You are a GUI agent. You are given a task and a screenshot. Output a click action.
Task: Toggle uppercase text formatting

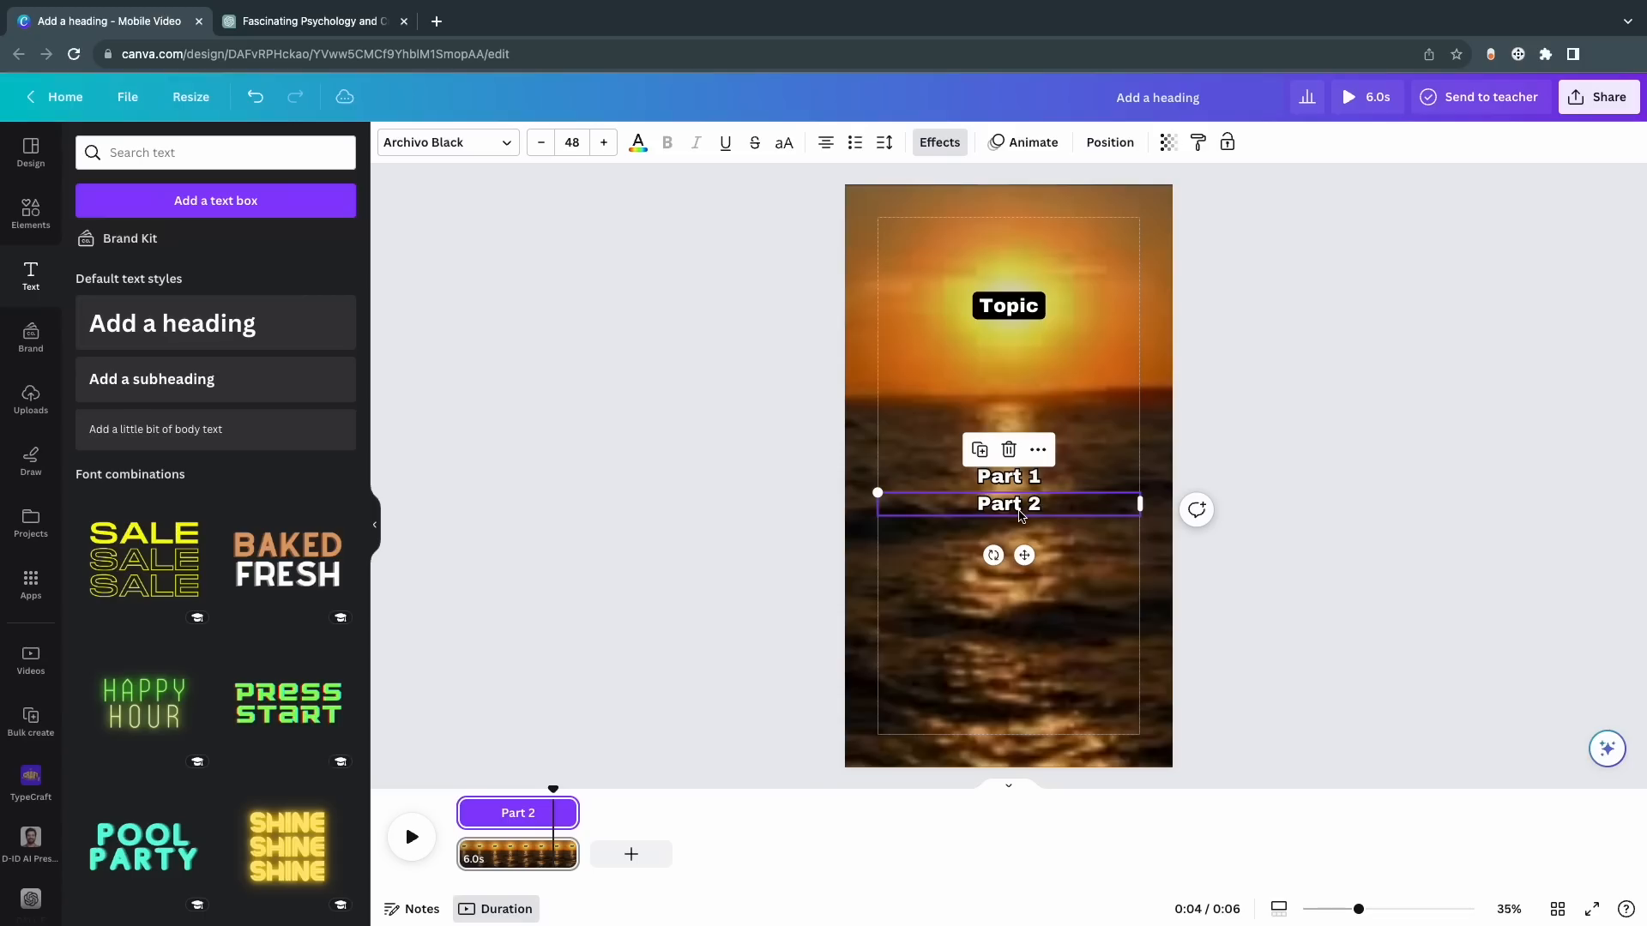784,142
